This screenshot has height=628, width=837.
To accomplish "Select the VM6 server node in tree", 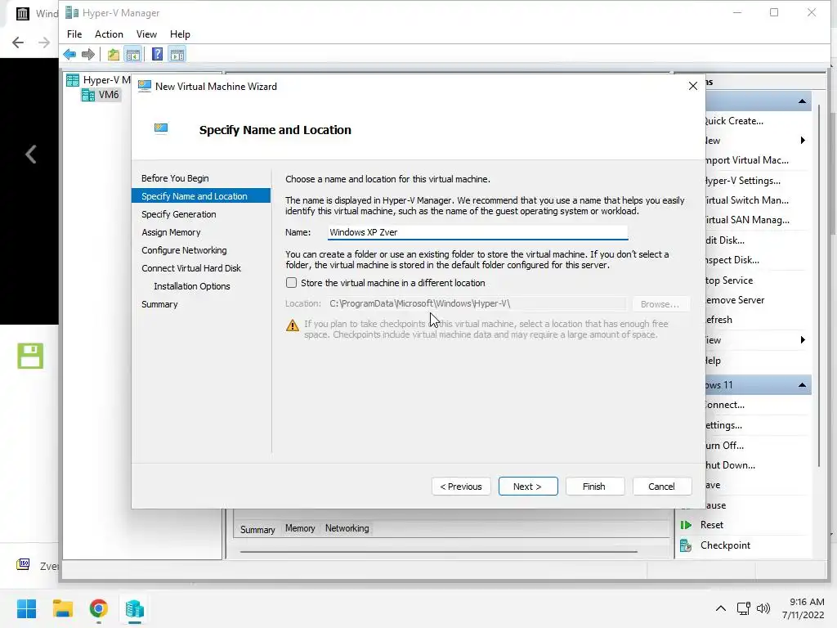I will tap(101, 95).
